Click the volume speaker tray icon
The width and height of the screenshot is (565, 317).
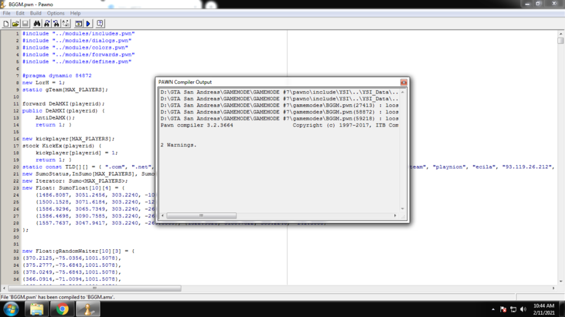pos(523,310)
